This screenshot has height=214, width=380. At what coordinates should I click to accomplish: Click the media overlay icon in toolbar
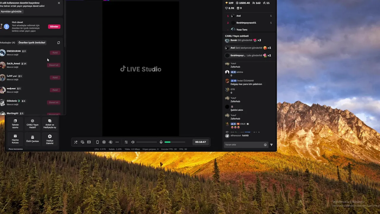pos(83,142)
